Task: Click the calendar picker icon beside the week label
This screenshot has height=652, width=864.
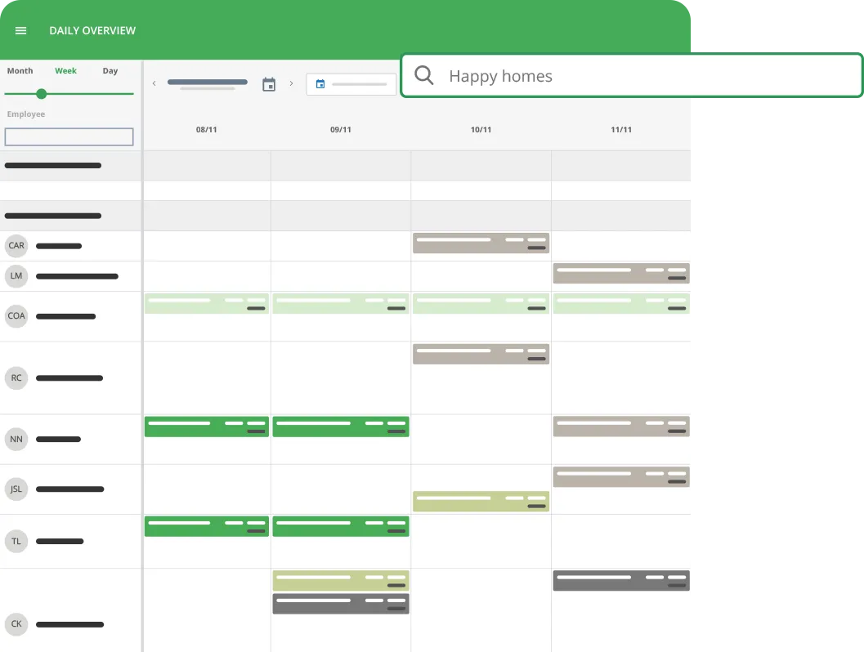Action: coord(269,83)
